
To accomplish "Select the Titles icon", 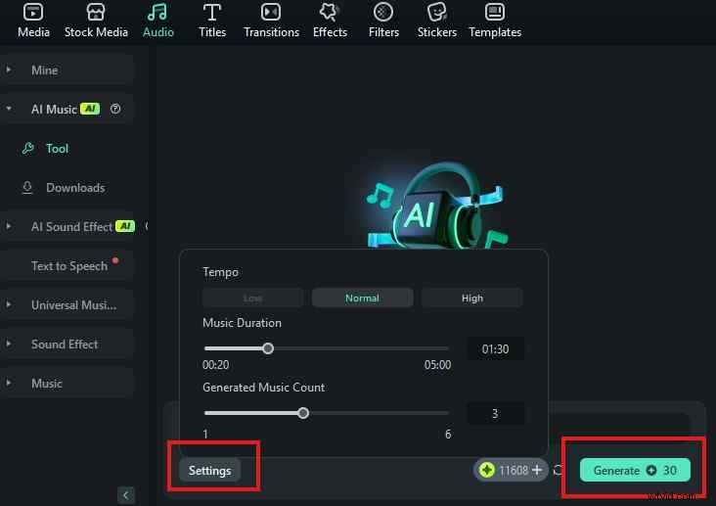I will pos(211,13).
